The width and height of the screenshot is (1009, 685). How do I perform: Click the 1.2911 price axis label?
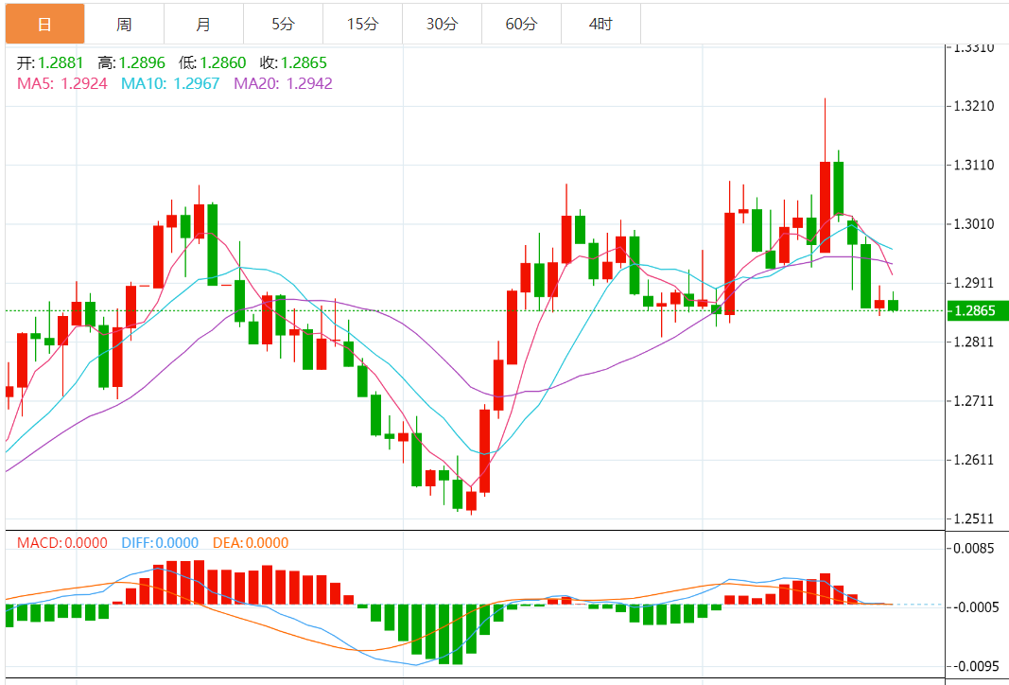pos(976,283)
